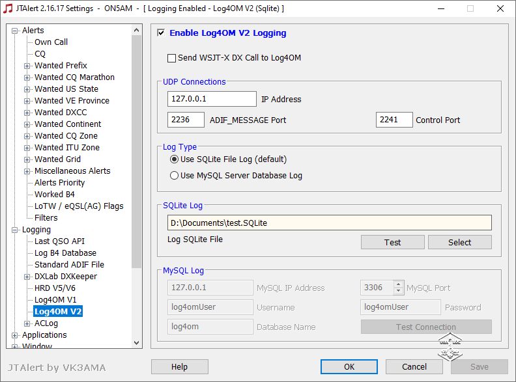Open LoTW / eQSL(AG) Flags settings
The width and height of the screenshot is (516, 382).
click(x=79, y=206)
